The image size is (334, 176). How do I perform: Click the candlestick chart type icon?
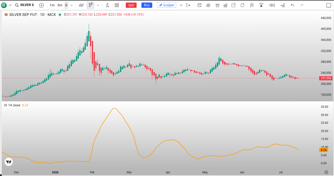tap(91, 5)
